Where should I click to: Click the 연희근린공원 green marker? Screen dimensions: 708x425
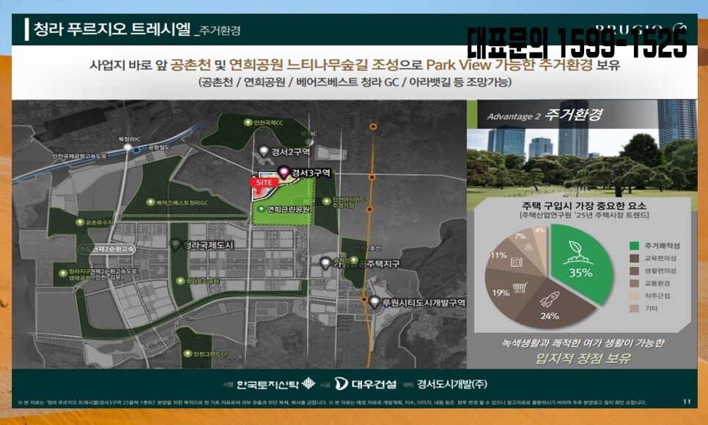[x=261, y=209]
